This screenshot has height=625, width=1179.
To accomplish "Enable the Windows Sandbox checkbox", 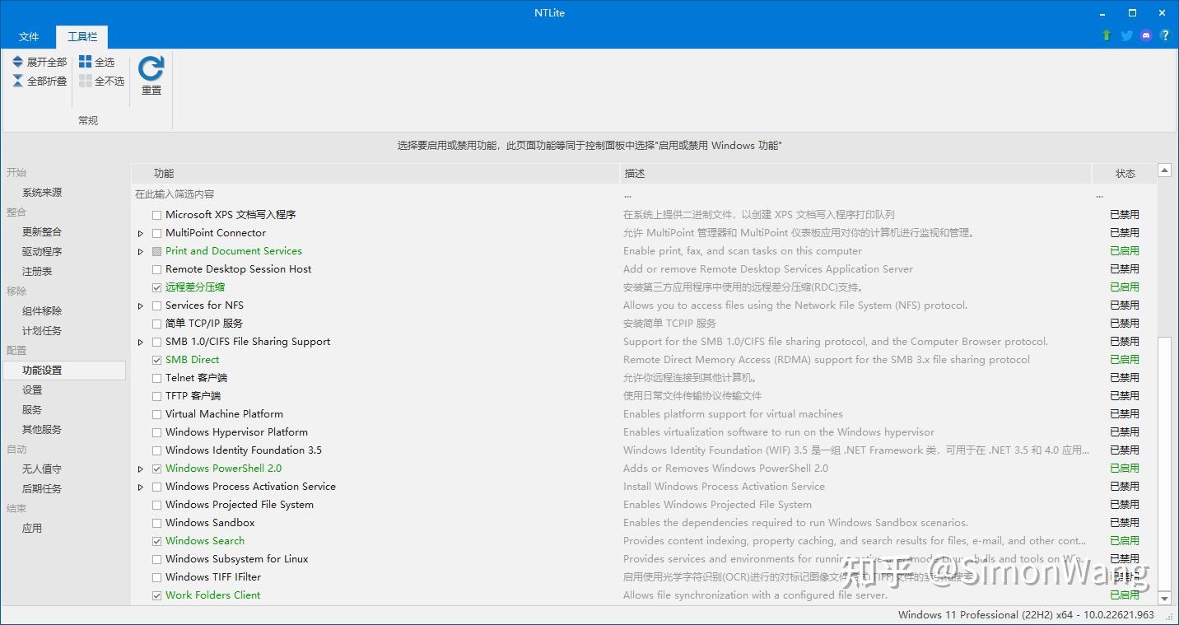I will pyautogui.click(x=156, y=522).
